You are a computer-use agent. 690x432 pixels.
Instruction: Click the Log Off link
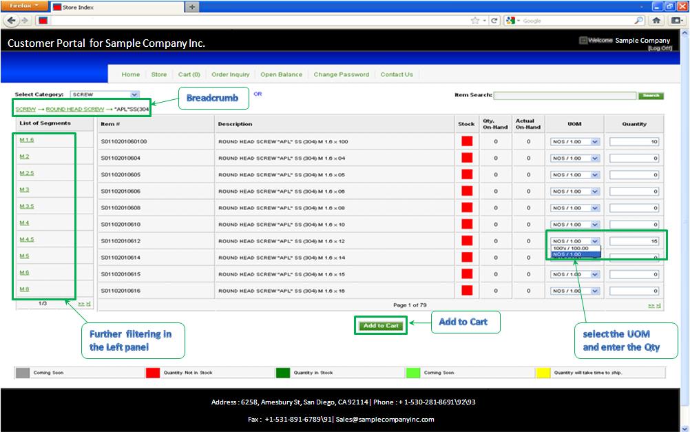pyautogui.click(x=660, y=48)
